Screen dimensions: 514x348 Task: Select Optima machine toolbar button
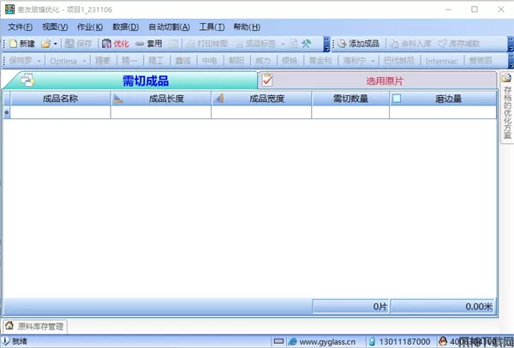coord(63,61)
